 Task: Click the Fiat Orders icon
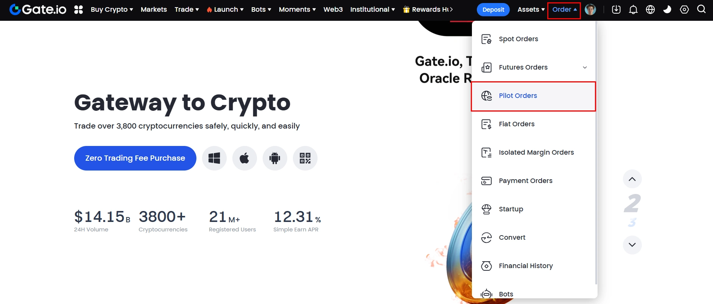(x=486, y=124)
